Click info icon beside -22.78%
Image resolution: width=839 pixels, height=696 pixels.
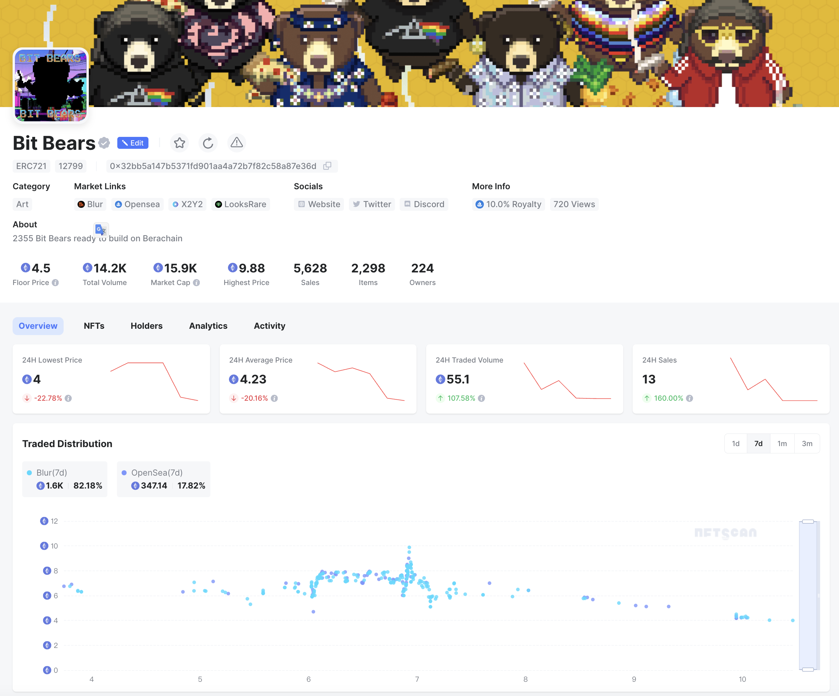[x=68, y=398]
